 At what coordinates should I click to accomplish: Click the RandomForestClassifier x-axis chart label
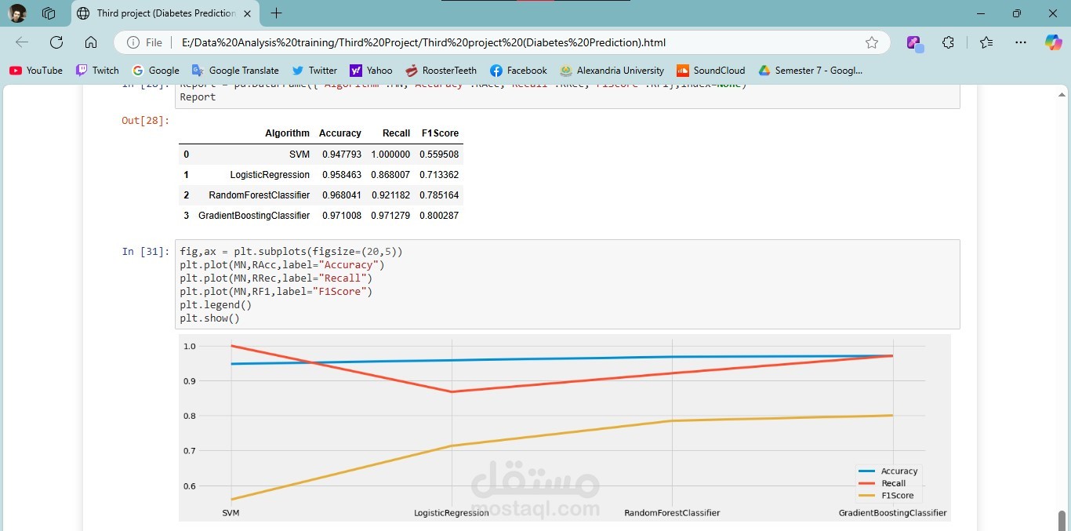pos(672,513)
